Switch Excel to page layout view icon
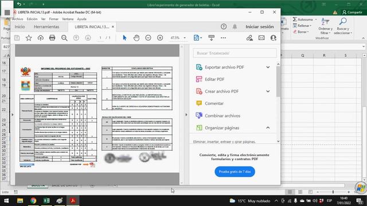 pyautogui.click(x=300, y=192)
